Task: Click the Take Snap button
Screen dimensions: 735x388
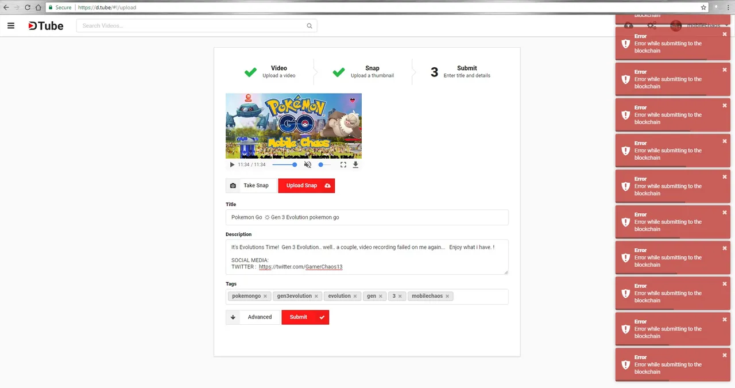Action: [x=252, y=186]
